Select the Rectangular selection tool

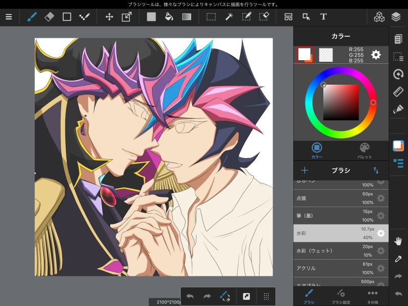tap(211, 17)
